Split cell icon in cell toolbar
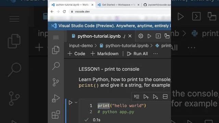The image size is (219, 123). [165, 96]
